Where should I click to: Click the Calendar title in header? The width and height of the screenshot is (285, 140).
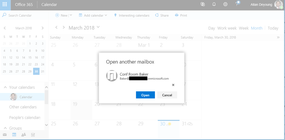click(49, 5)
